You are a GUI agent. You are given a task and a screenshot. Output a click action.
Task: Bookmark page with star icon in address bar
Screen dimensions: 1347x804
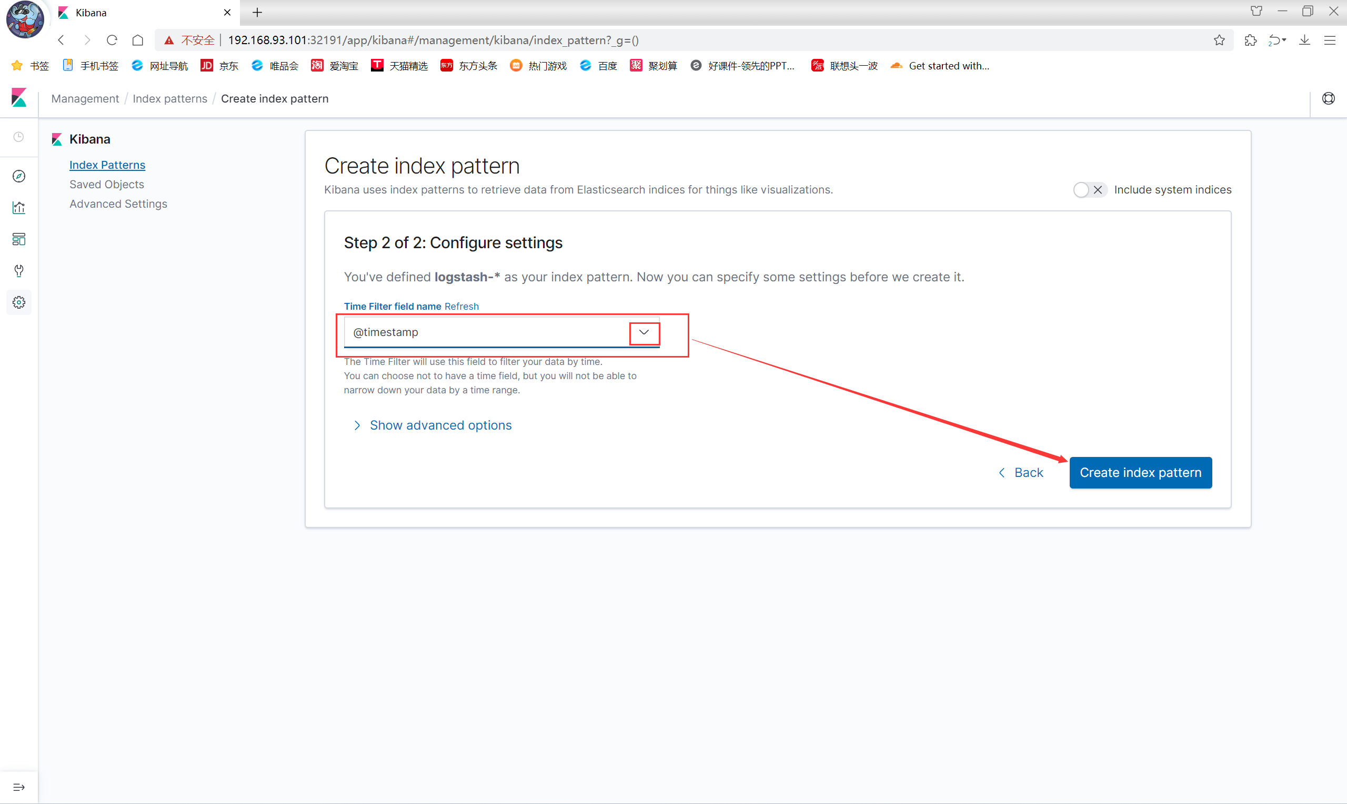pos(1219,40)
